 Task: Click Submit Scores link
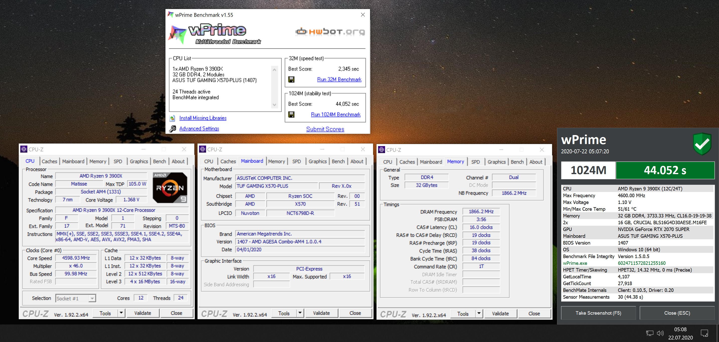coord(325,129)
